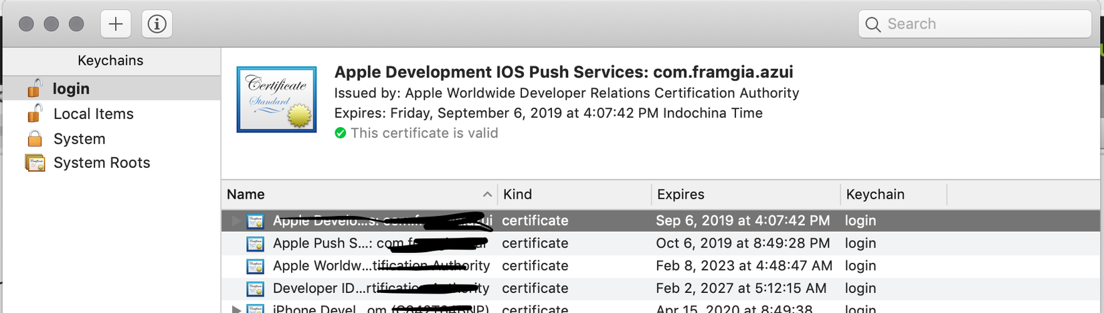Viewport: 1104px width, 313px height.
Task: Toggle sort order arrow in Name column
Action: (487, 195)
